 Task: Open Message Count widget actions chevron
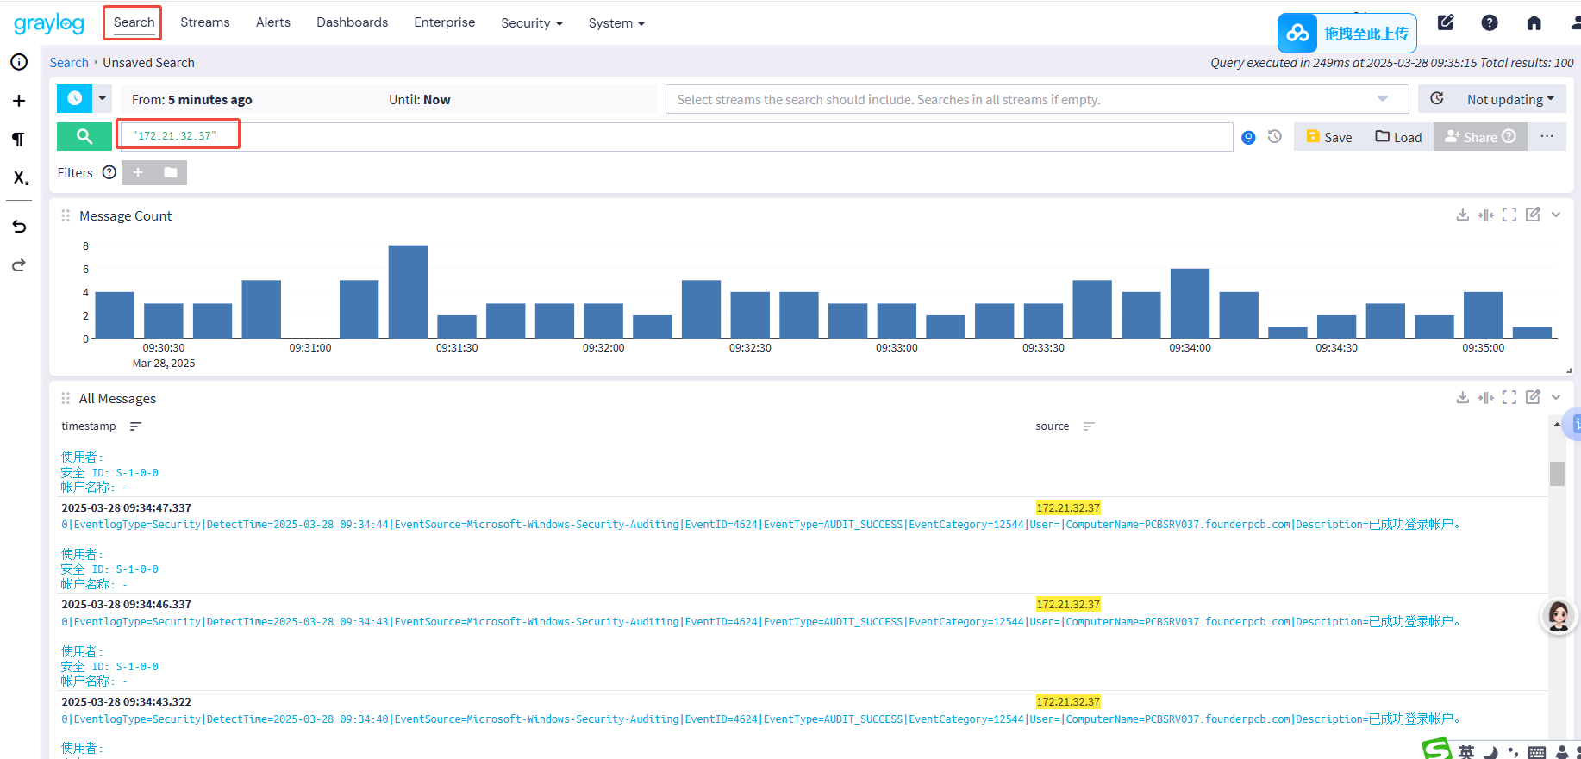click(1556, 215)
